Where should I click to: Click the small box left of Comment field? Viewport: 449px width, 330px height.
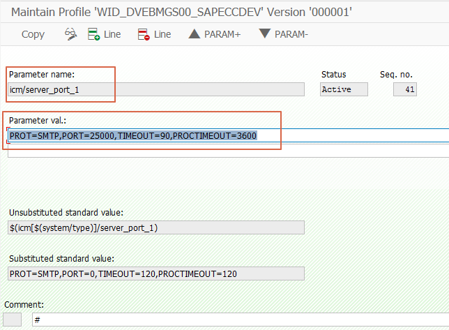(x=13, y=320)
